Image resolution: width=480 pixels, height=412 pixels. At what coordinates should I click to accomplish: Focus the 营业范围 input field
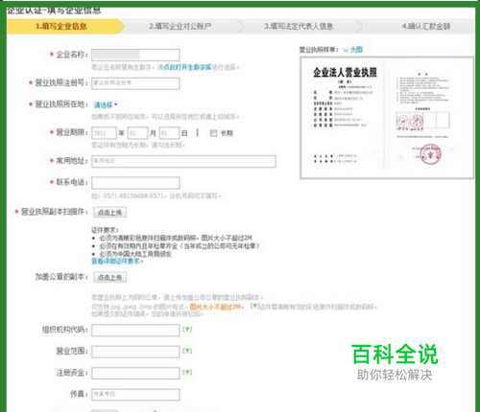pyautogui.click(x=135, y=352)
